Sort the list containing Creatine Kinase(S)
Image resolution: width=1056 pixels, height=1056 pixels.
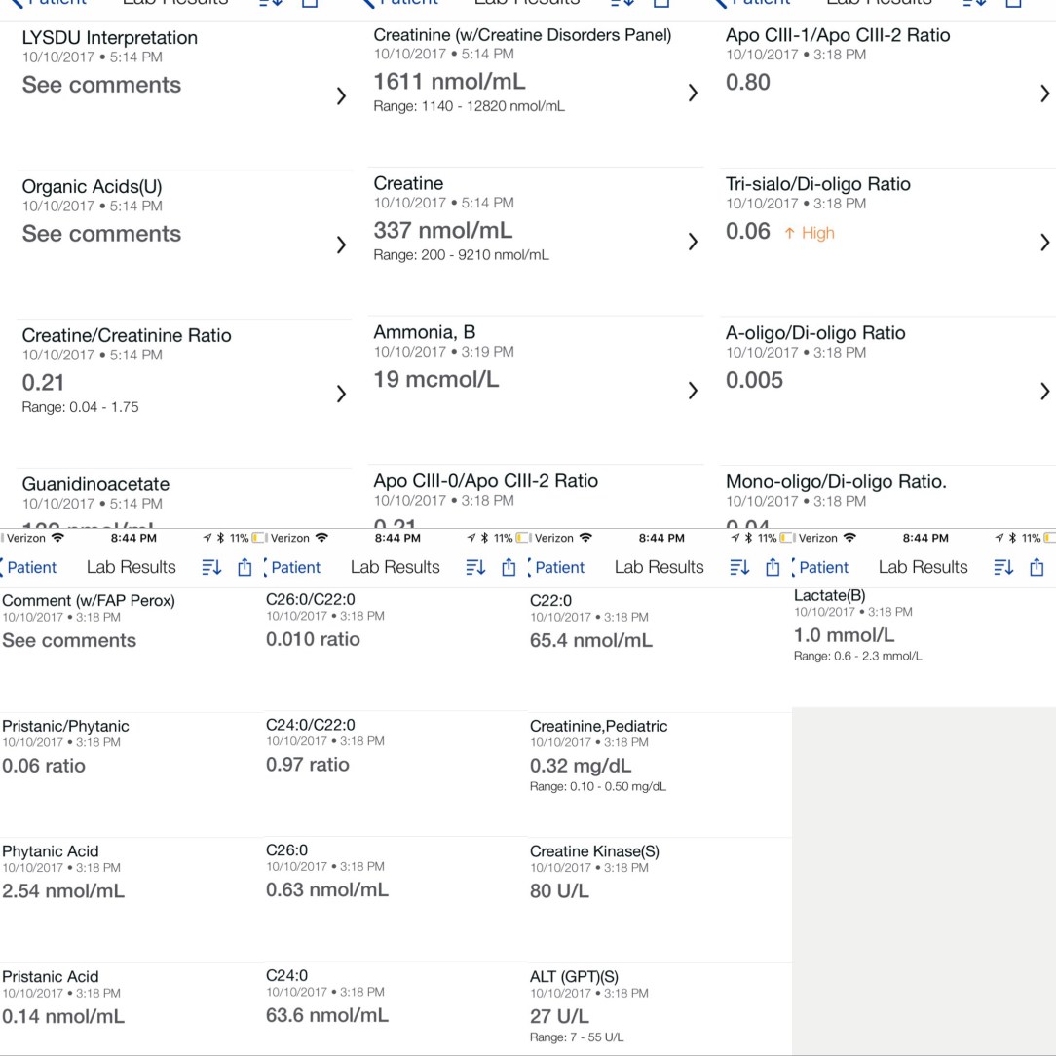pos(739,568)
